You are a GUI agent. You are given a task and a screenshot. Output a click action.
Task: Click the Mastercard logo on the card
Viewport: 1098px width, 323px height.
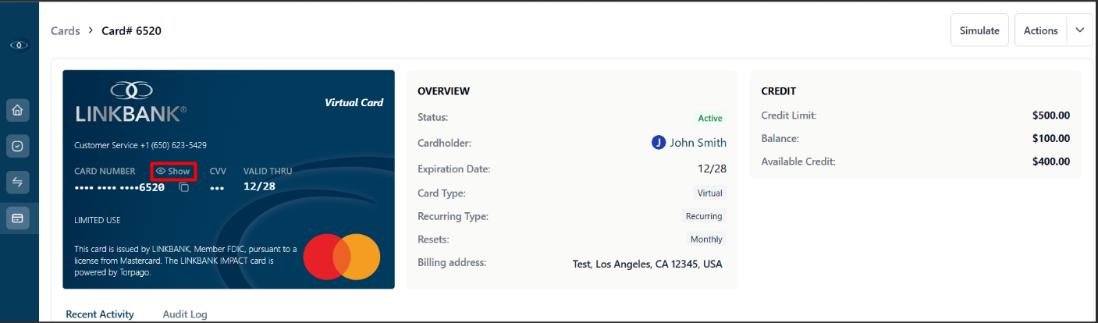click(x=341, y=256)
